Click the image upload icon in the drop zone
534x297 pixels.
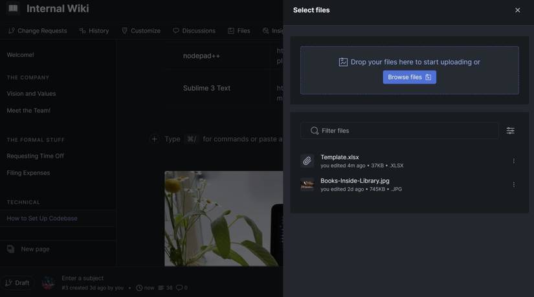[343, 62]
